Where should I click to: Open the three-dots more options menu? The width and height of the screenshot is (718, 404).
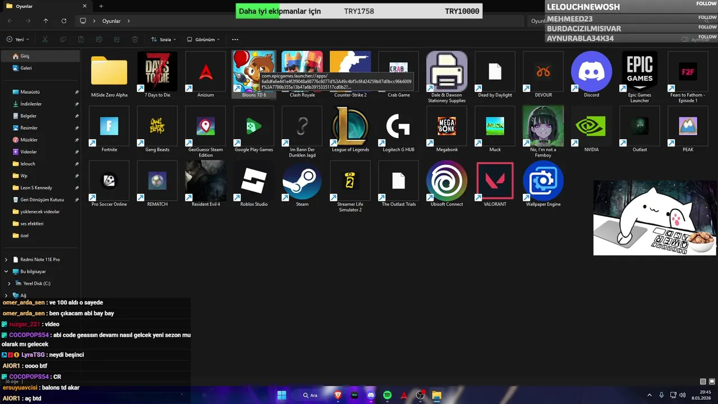(x=235, y=39)
